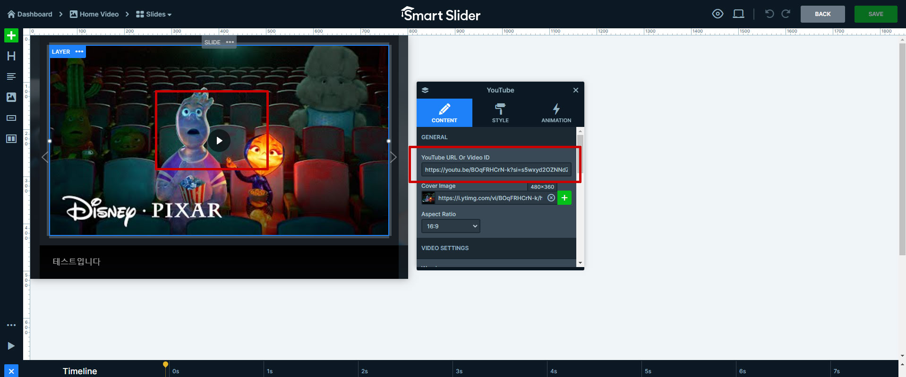906x377 pixels.
Task: Close the Timeline with the X button
Action: point(11,371)
